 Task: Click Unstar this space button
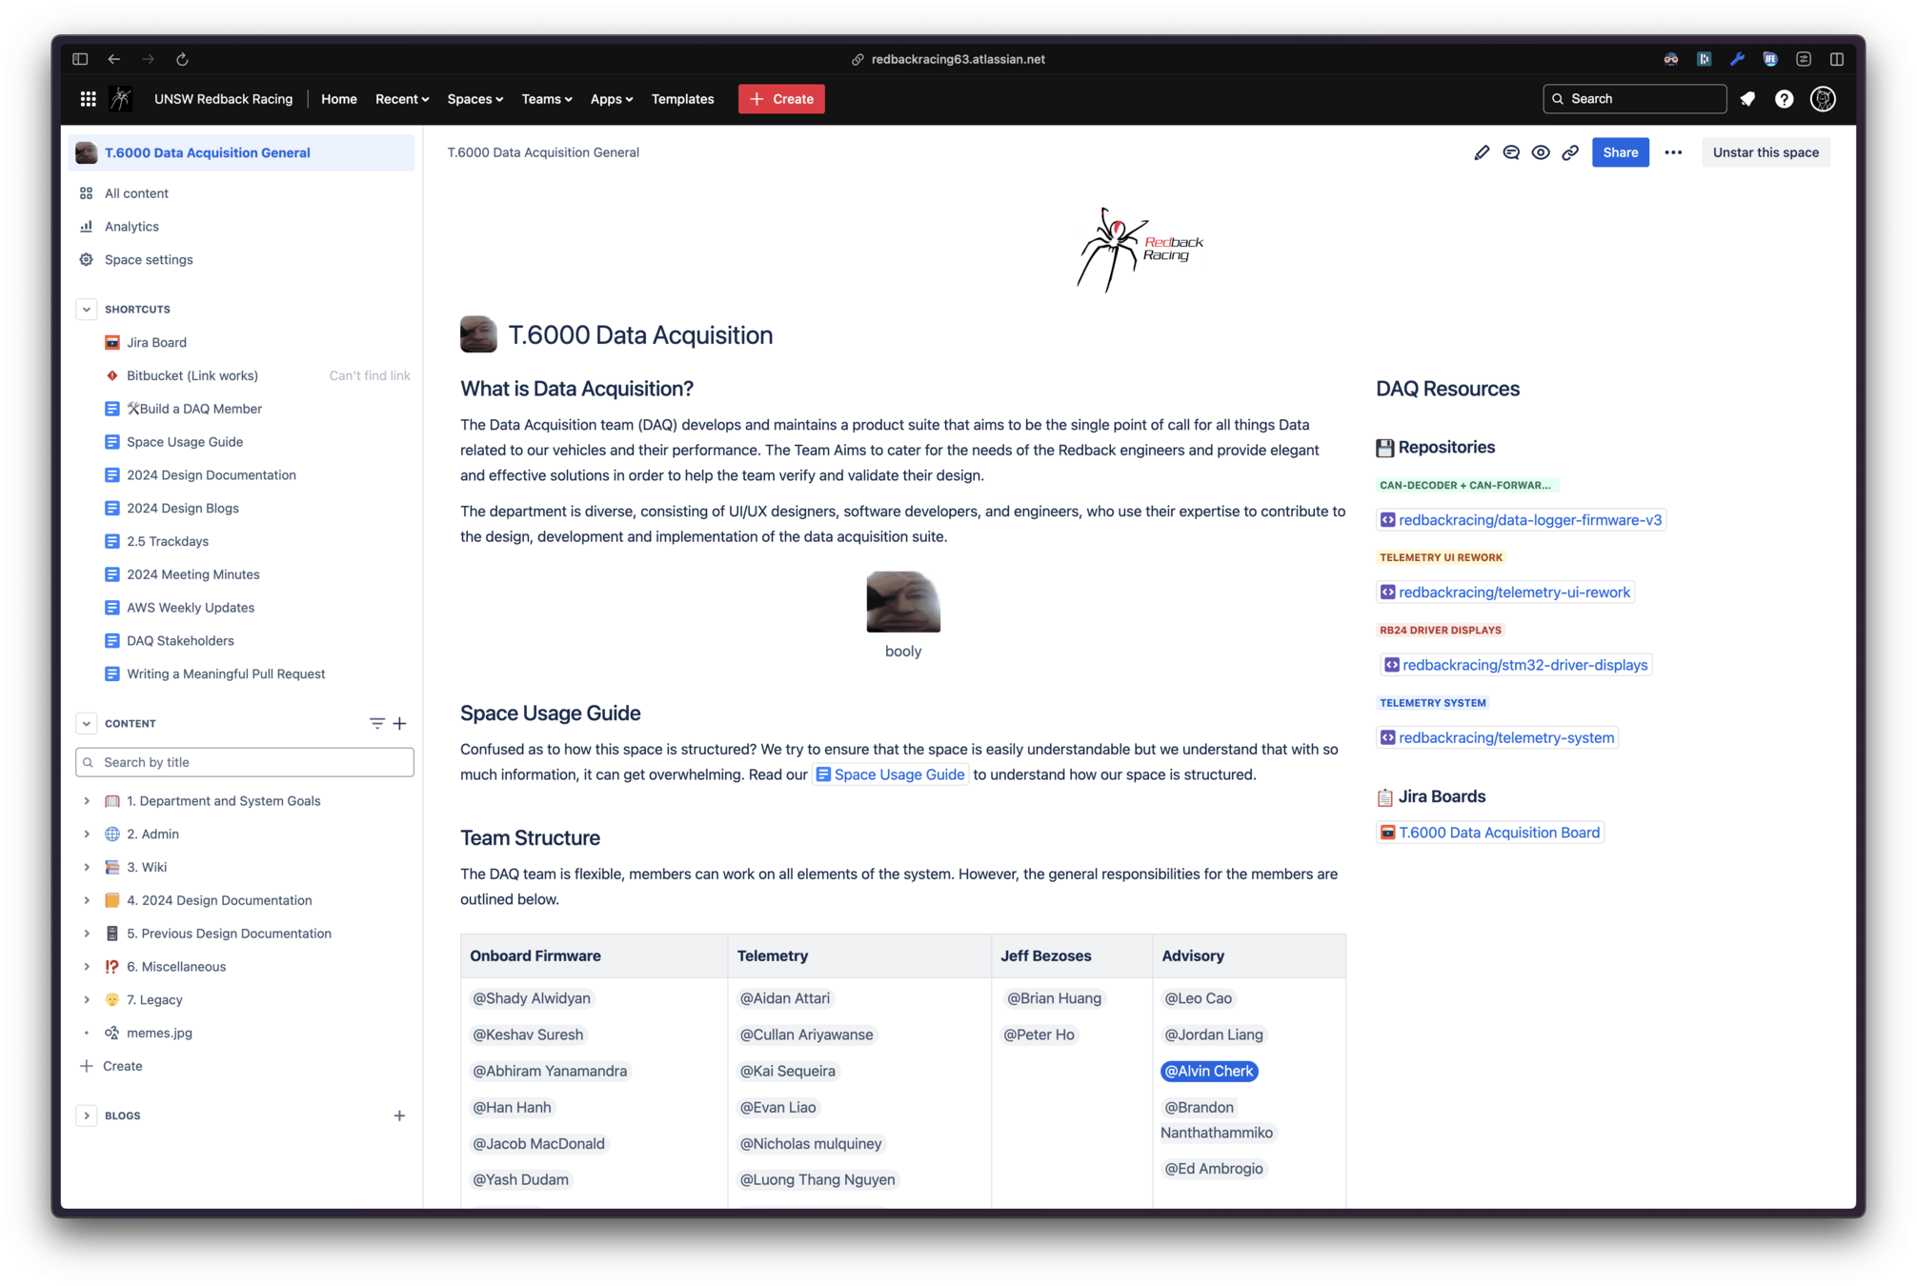1765,152
